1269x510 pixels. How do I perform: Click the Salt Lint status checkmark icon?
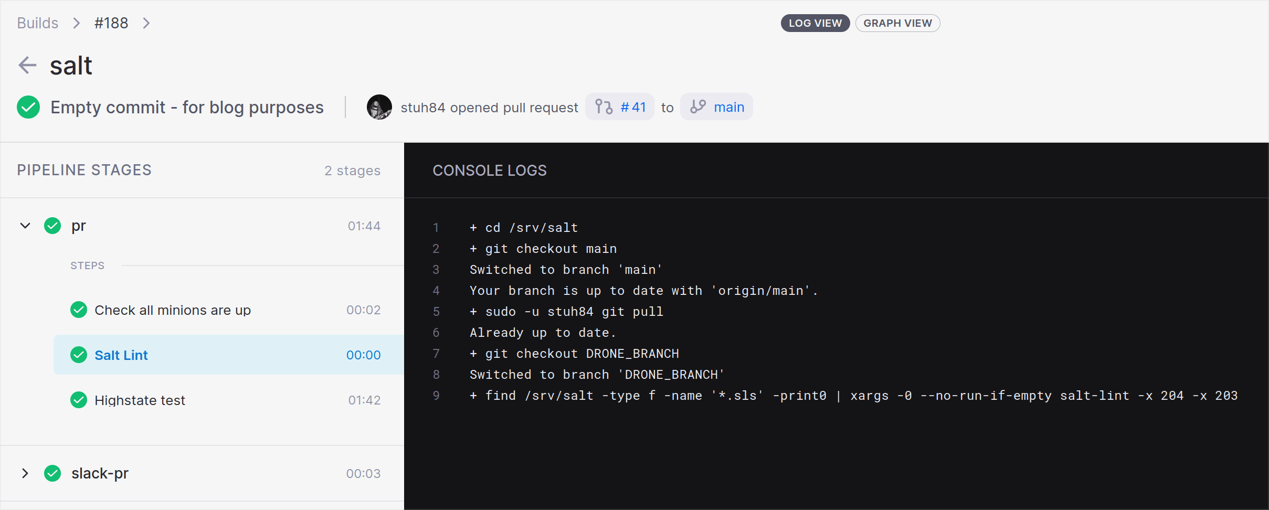coord(79,355)
